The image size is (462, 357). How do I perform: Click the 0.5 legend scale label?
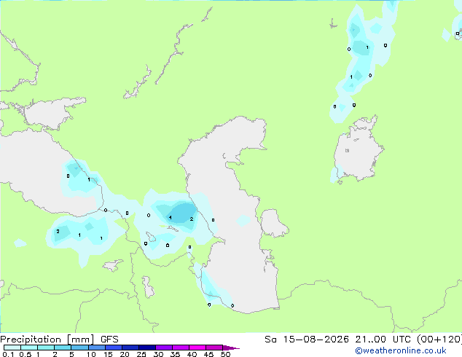(x=25, y=354)
